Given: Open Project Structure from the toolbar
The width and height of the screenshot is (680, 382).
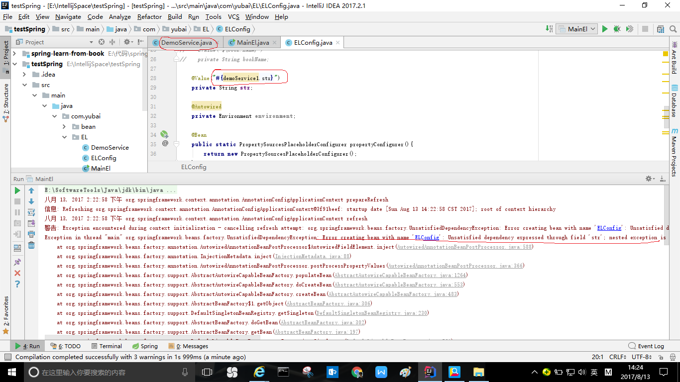Looking at the screenshot, I should point(661,29).
